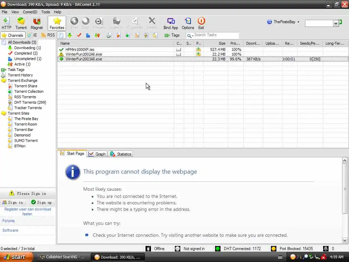Select All Downloads (3) in sidebar

[x=22, y=42]
